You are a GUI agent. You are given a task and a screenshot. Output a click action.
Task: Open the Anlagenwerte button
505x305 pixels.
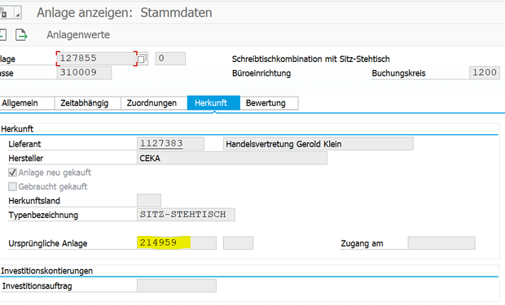pyautogui.click(x=78, y=35)
